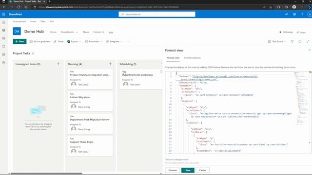The image size is (312, 175).
Task: Open the toolbar more options ellipsis
Action: coord(128,41)
